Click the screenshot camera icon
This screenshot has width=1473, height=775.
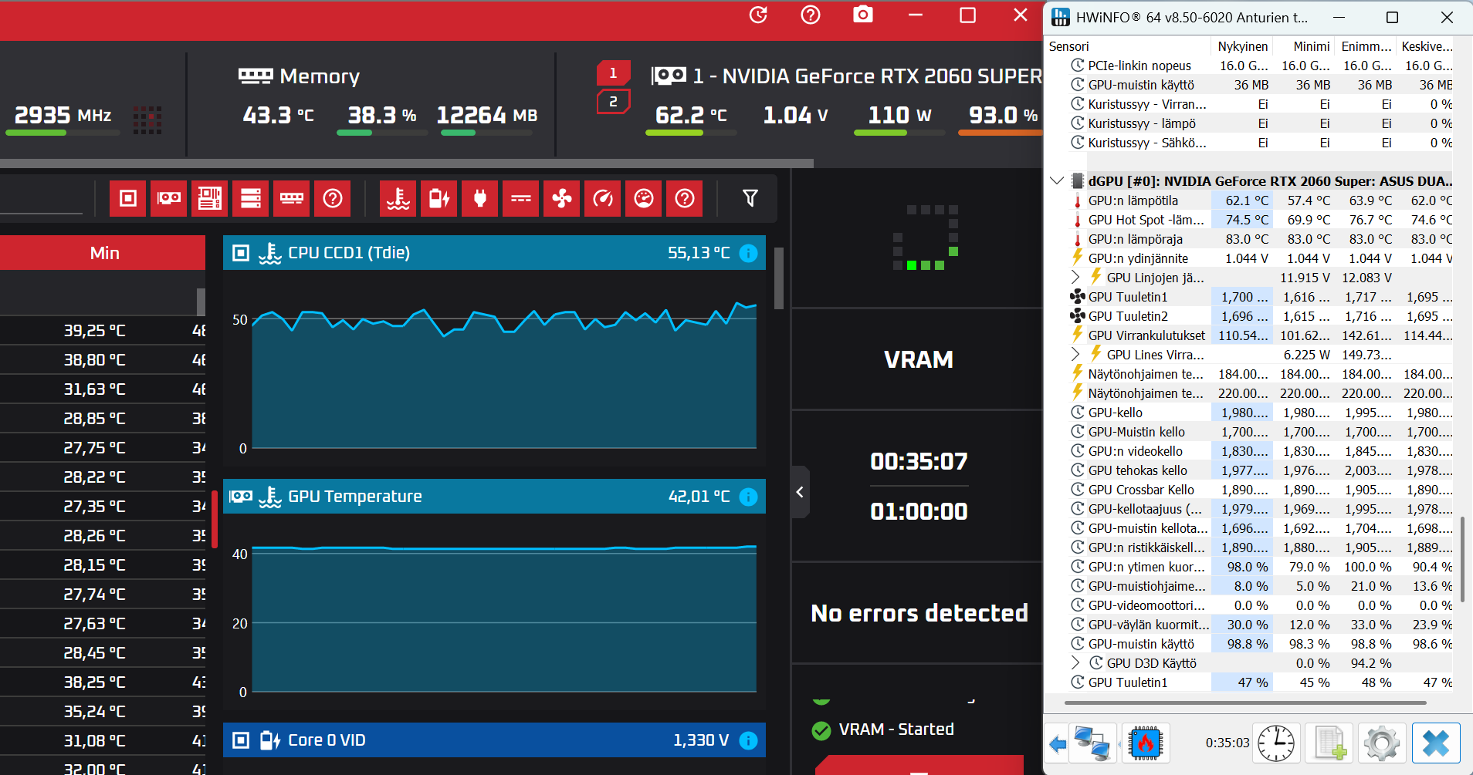(862, 15)
